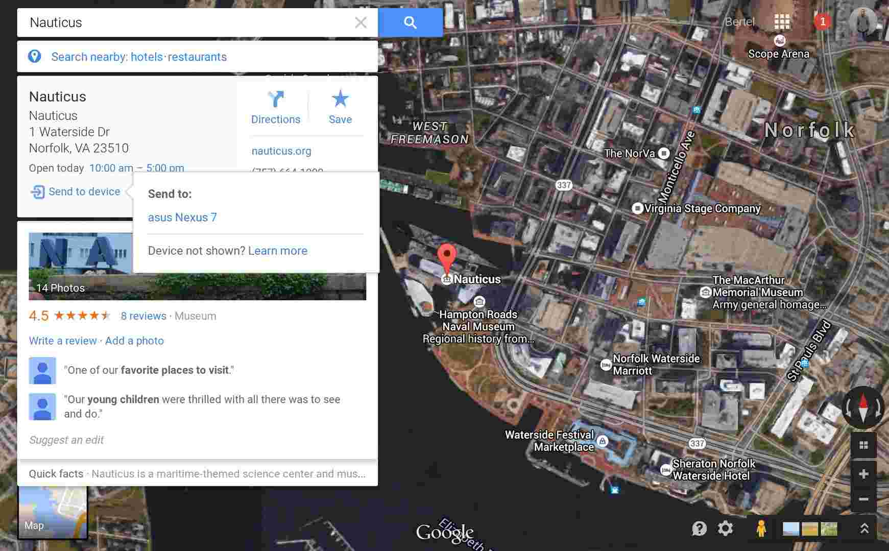Open the nauticus.org website link

(281, 151)
